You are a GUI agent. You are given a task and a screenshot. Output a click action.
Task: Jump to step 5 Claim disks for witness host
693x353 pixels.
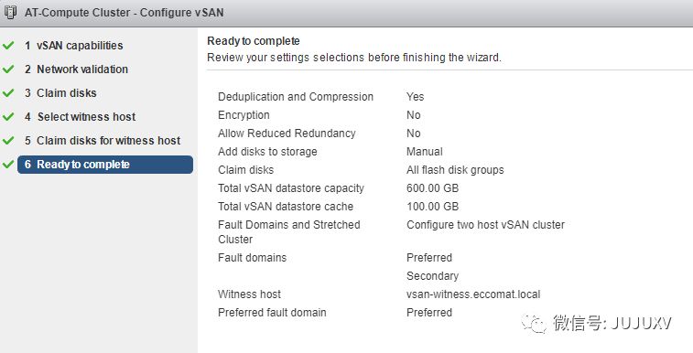(103, 141)
